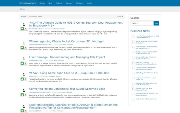
Task: Click News category under Liver Damage post
Action: [55, 61]
